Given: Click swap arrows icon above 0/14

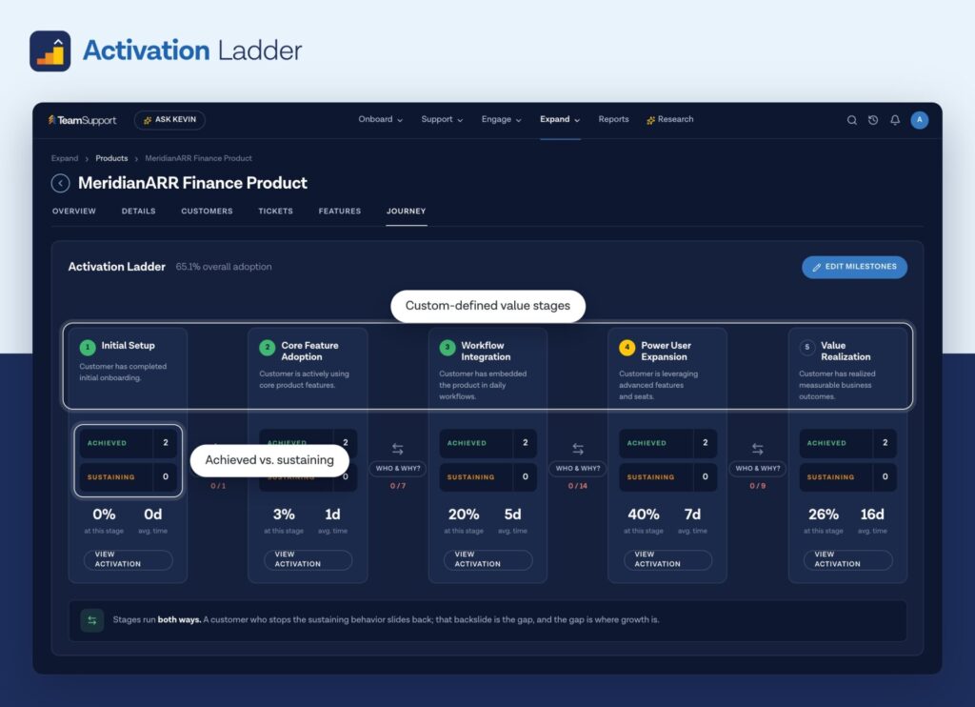Looking at the screenshot, I should click(578, 449).
